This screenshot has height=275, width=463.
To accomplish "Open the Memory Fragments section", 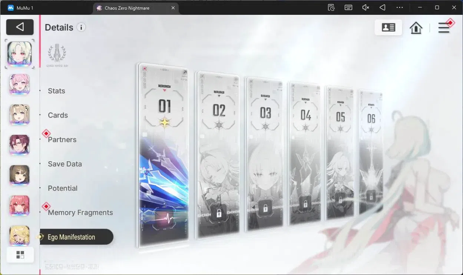I will (x=80, y=213).
